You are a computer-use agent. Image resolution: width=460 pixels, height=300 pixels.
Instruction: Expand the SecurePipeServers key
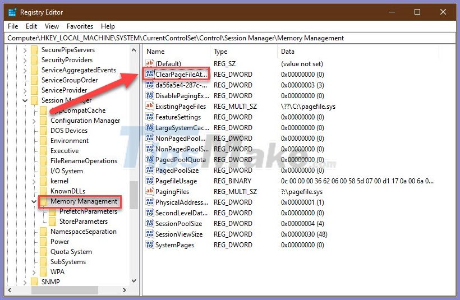click(x=25, y=50)
